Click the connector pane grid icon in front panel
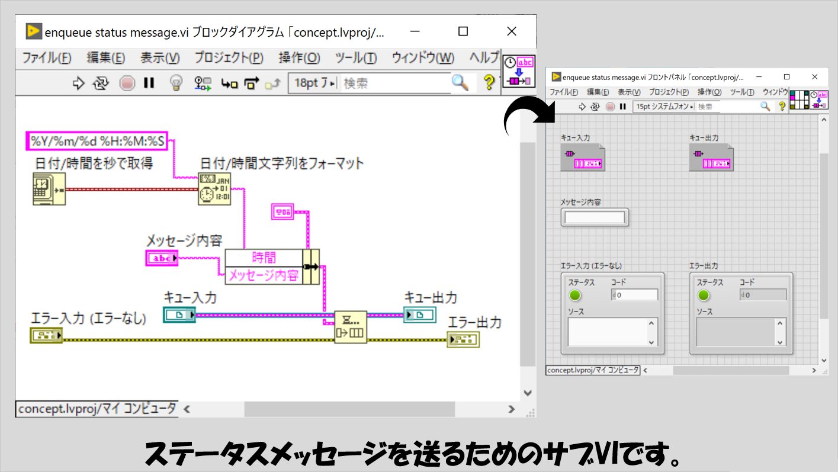Viewport: 838px width, 472px height. [800, 99]
